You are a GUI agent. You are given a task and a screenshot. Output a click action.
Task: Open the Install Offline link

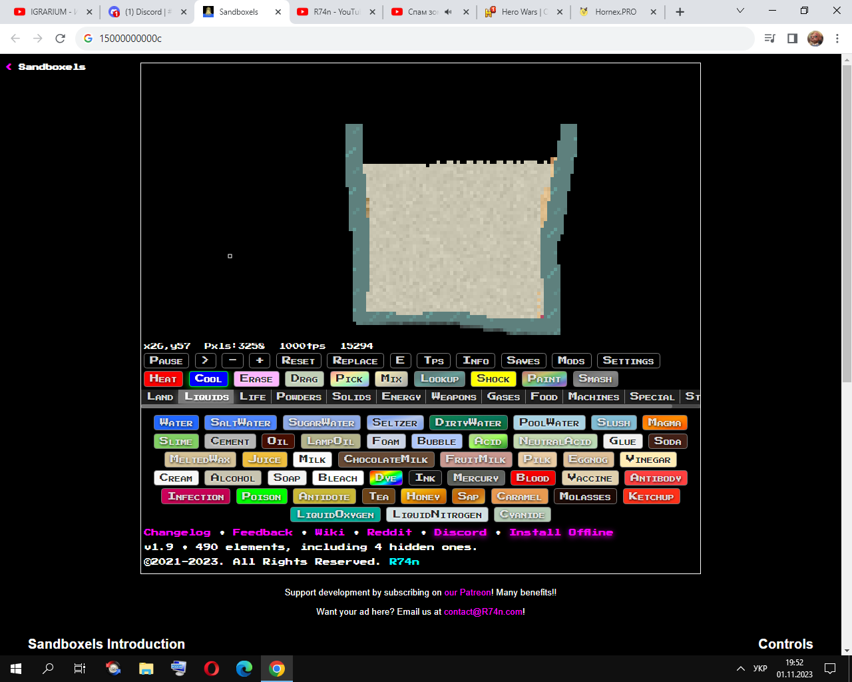[x=561, y=533]
